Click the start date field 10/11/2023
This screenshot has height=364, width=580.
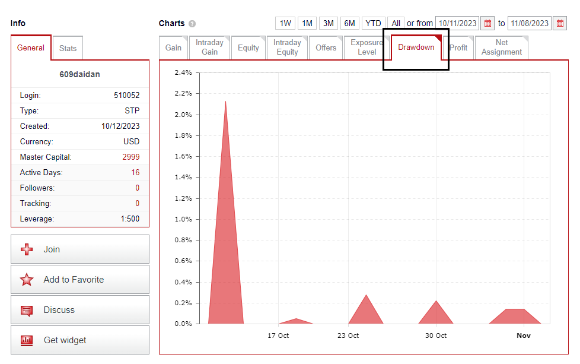[x=457, y=23]
